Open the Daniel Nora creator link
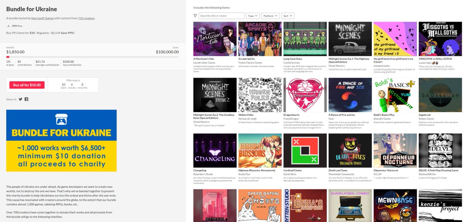This screenshot has width=464, height=222. [291, 174]
